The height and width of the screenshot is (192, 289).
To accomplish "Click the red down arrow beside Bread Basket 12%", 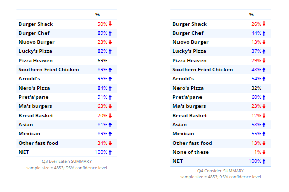I will tap(264, 116).
